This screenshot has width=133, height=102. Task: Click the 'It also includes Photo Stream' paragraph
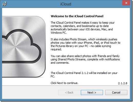pos(85,44)
